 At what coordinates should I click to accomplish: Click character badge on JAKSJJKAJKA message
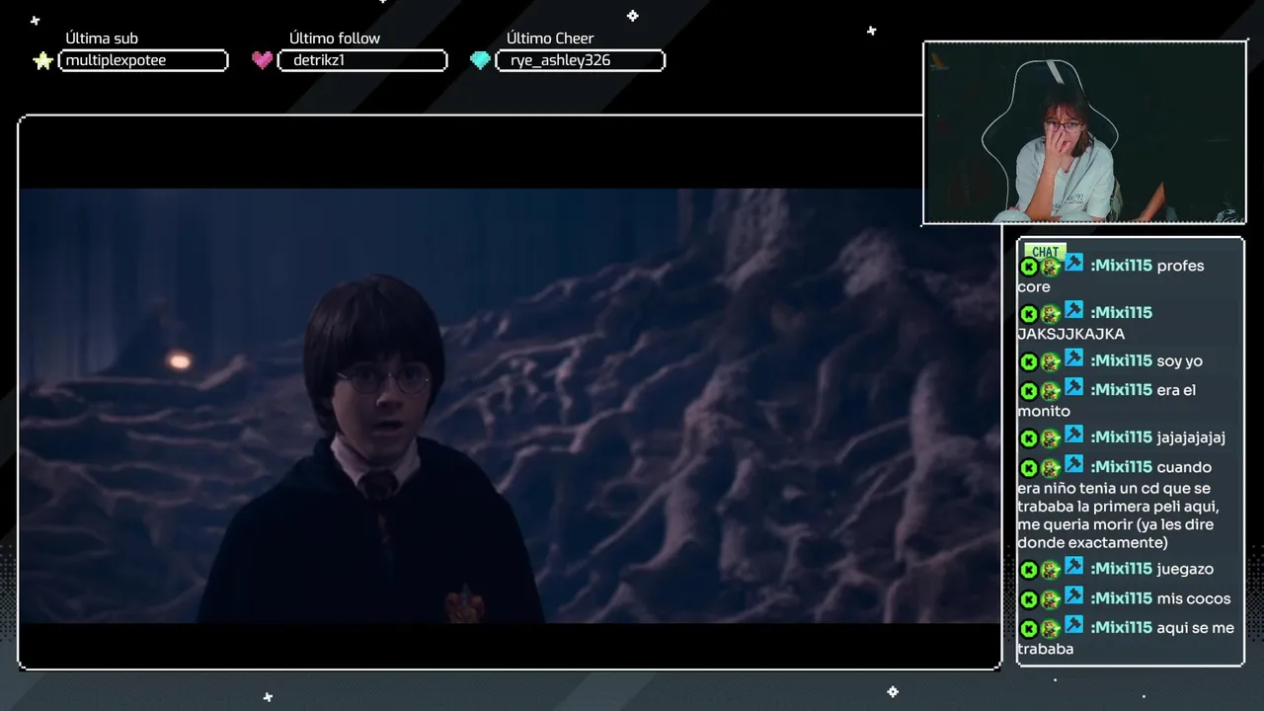1051,314
